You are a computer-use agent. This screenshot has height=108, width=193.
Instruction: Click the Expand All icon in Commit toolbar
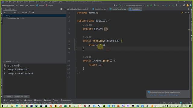pos(30,13)
